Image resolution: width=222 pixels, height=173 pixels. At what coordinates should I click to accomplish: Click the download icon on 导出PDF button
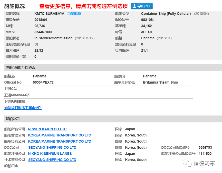pyautogui.click(x=134, y=6)
